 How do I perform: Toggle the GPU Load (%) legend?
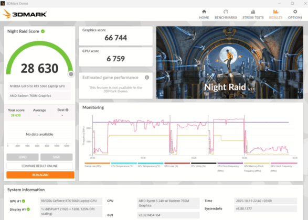tap(177, 165)
